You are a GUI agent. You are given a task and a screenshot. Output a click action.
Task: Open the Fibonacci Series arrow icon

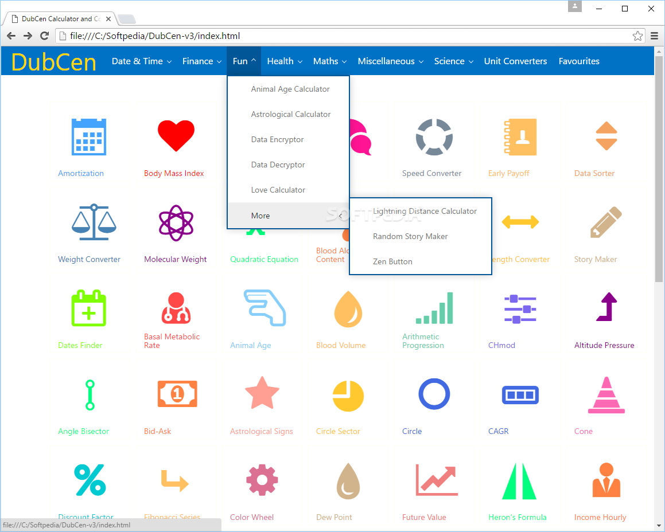175,480
